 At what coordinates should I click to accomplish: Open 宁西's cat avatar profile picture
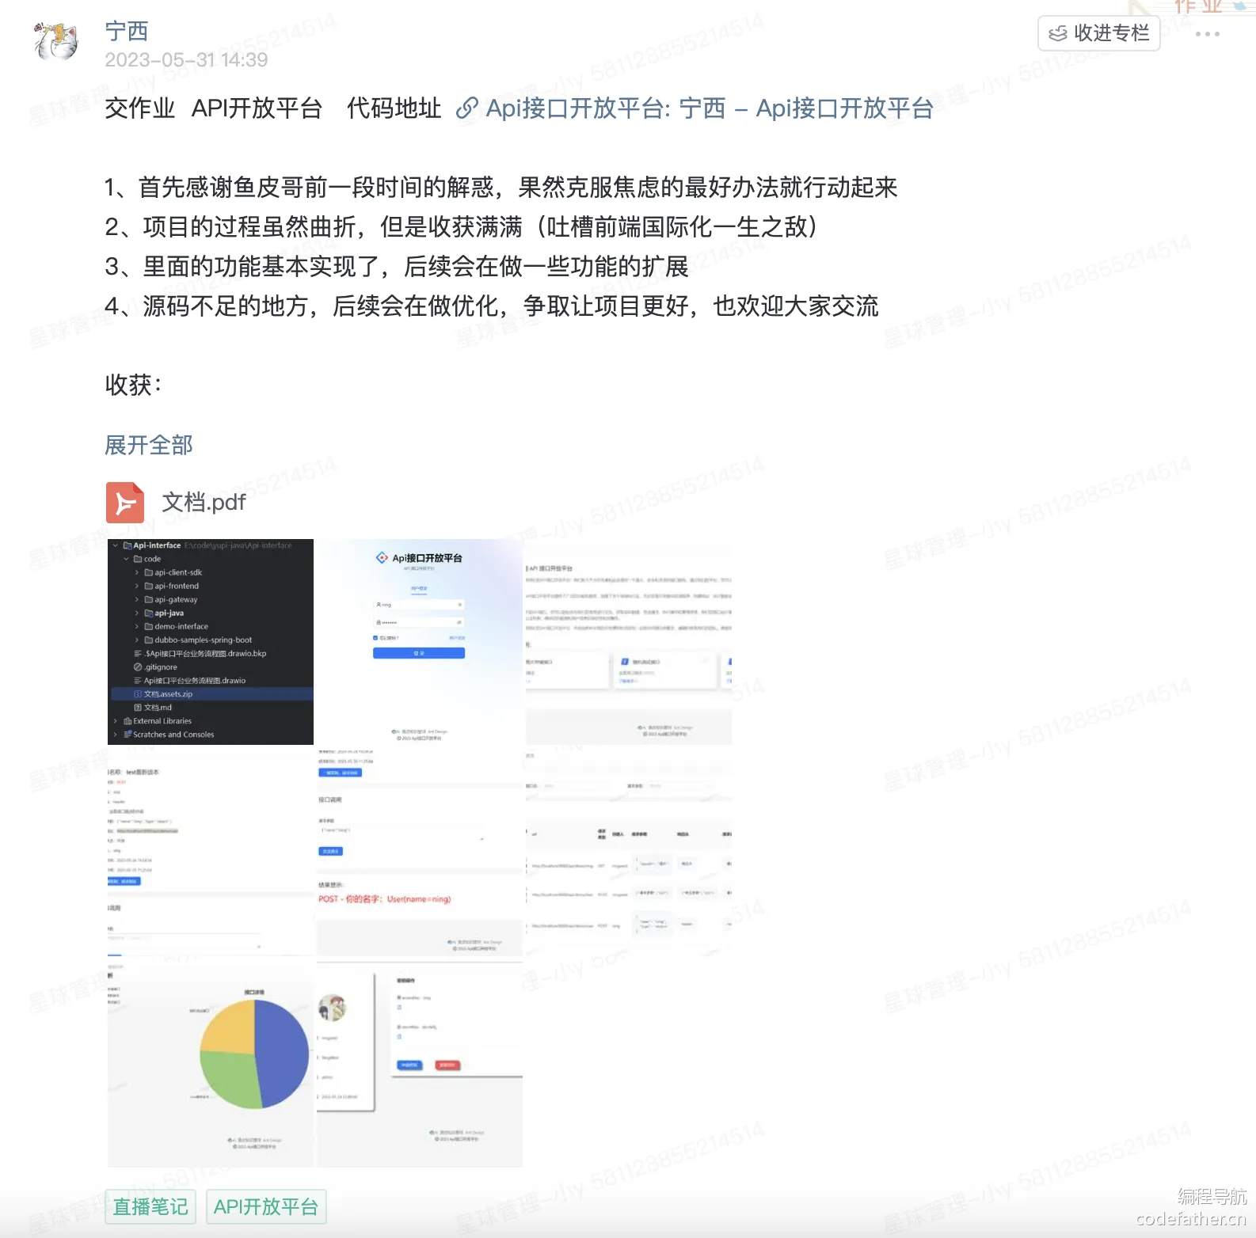(x=56, y=40)
